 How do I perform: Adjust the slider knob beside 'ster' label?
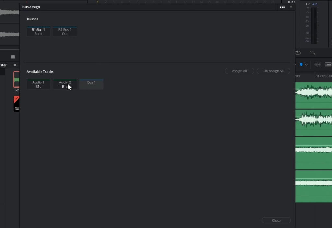pyautogui.click(x=15, y=65)
